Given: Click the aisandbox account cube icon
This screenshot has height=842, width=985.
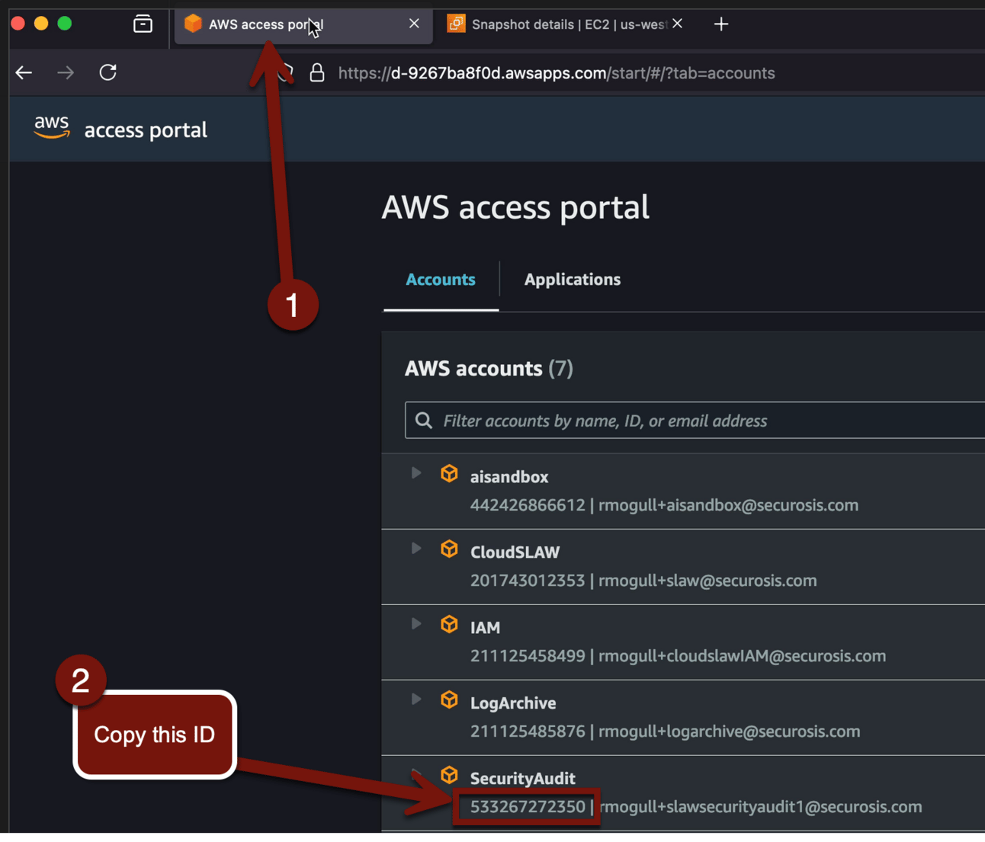Looking at the screenshot, I should 449,474.
